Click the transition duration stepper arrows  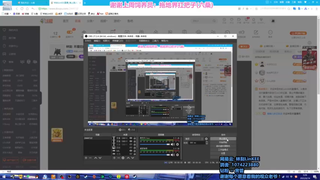tap(207, 143)
